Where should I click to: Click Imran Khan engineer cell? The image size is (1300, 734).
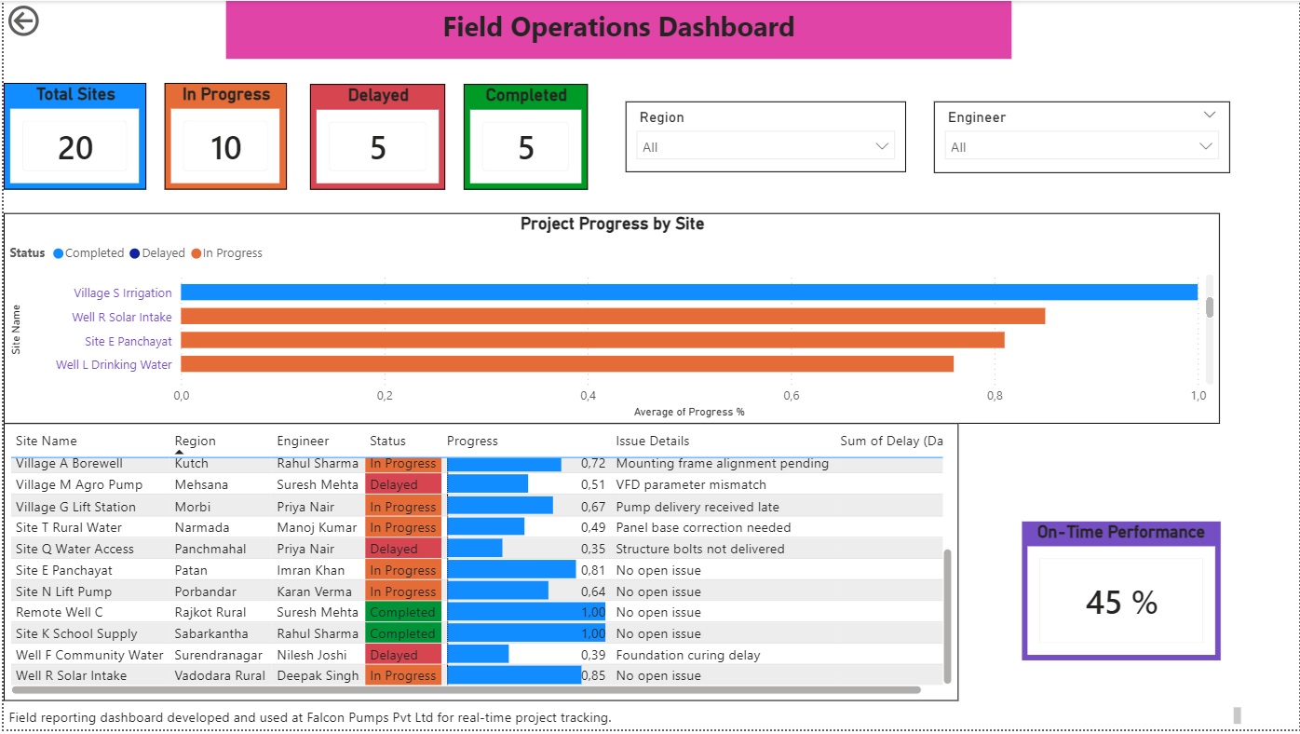point(310,570)
